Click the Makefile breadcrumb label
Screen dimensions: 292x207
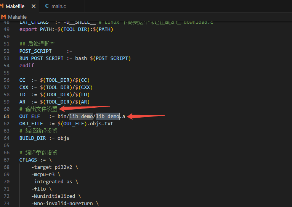click(x=17, y=17)
